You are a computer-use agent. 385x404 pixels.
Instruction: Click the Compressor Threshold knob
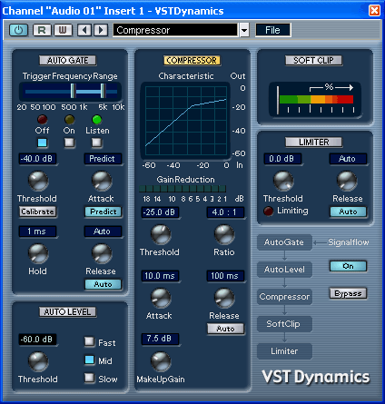[161, 234]
